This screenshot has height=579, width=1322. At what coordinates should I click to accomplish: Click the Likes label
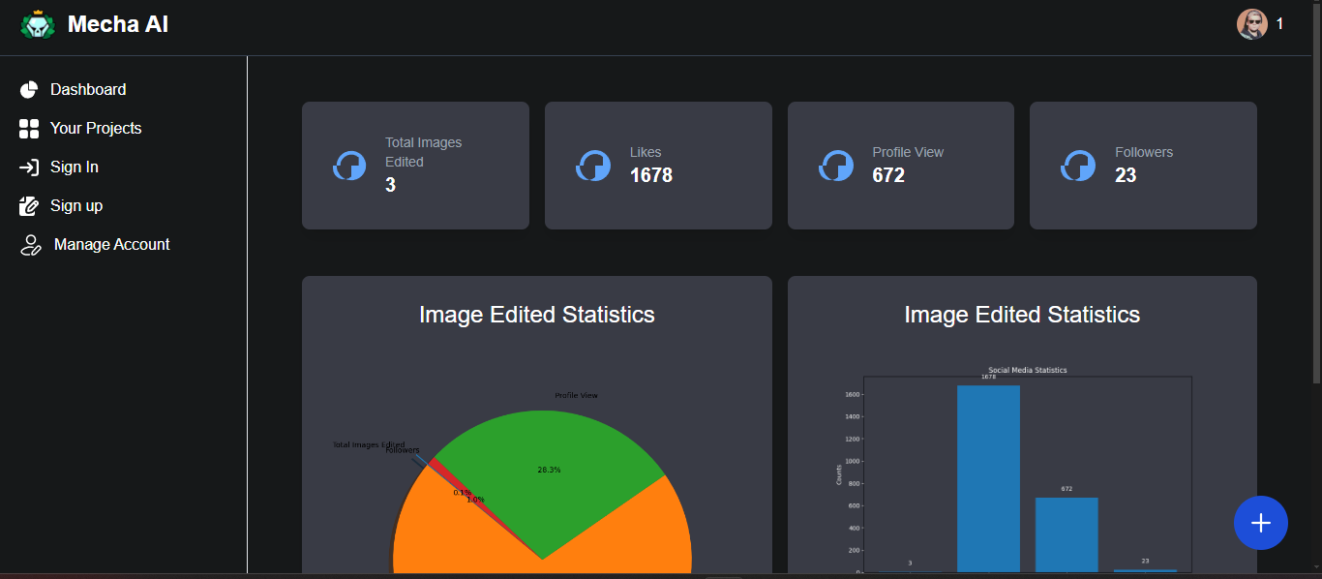click(646, 152)
